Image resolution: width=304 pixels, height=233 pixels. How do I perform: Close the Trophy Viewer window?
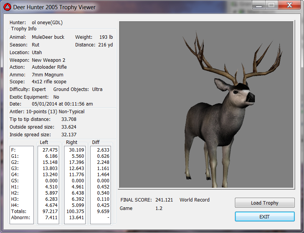pyautogui.click(x=290, y=5)
